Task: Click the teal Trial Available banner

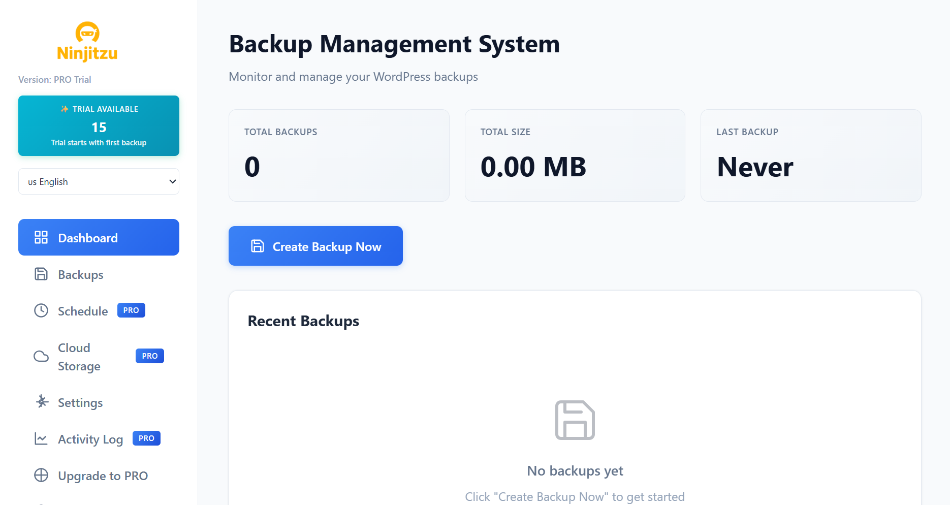Action: [98, 125]
